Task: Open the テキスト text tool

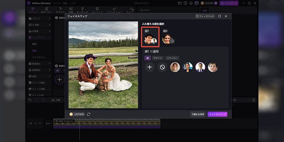Action: click(61, 10)
